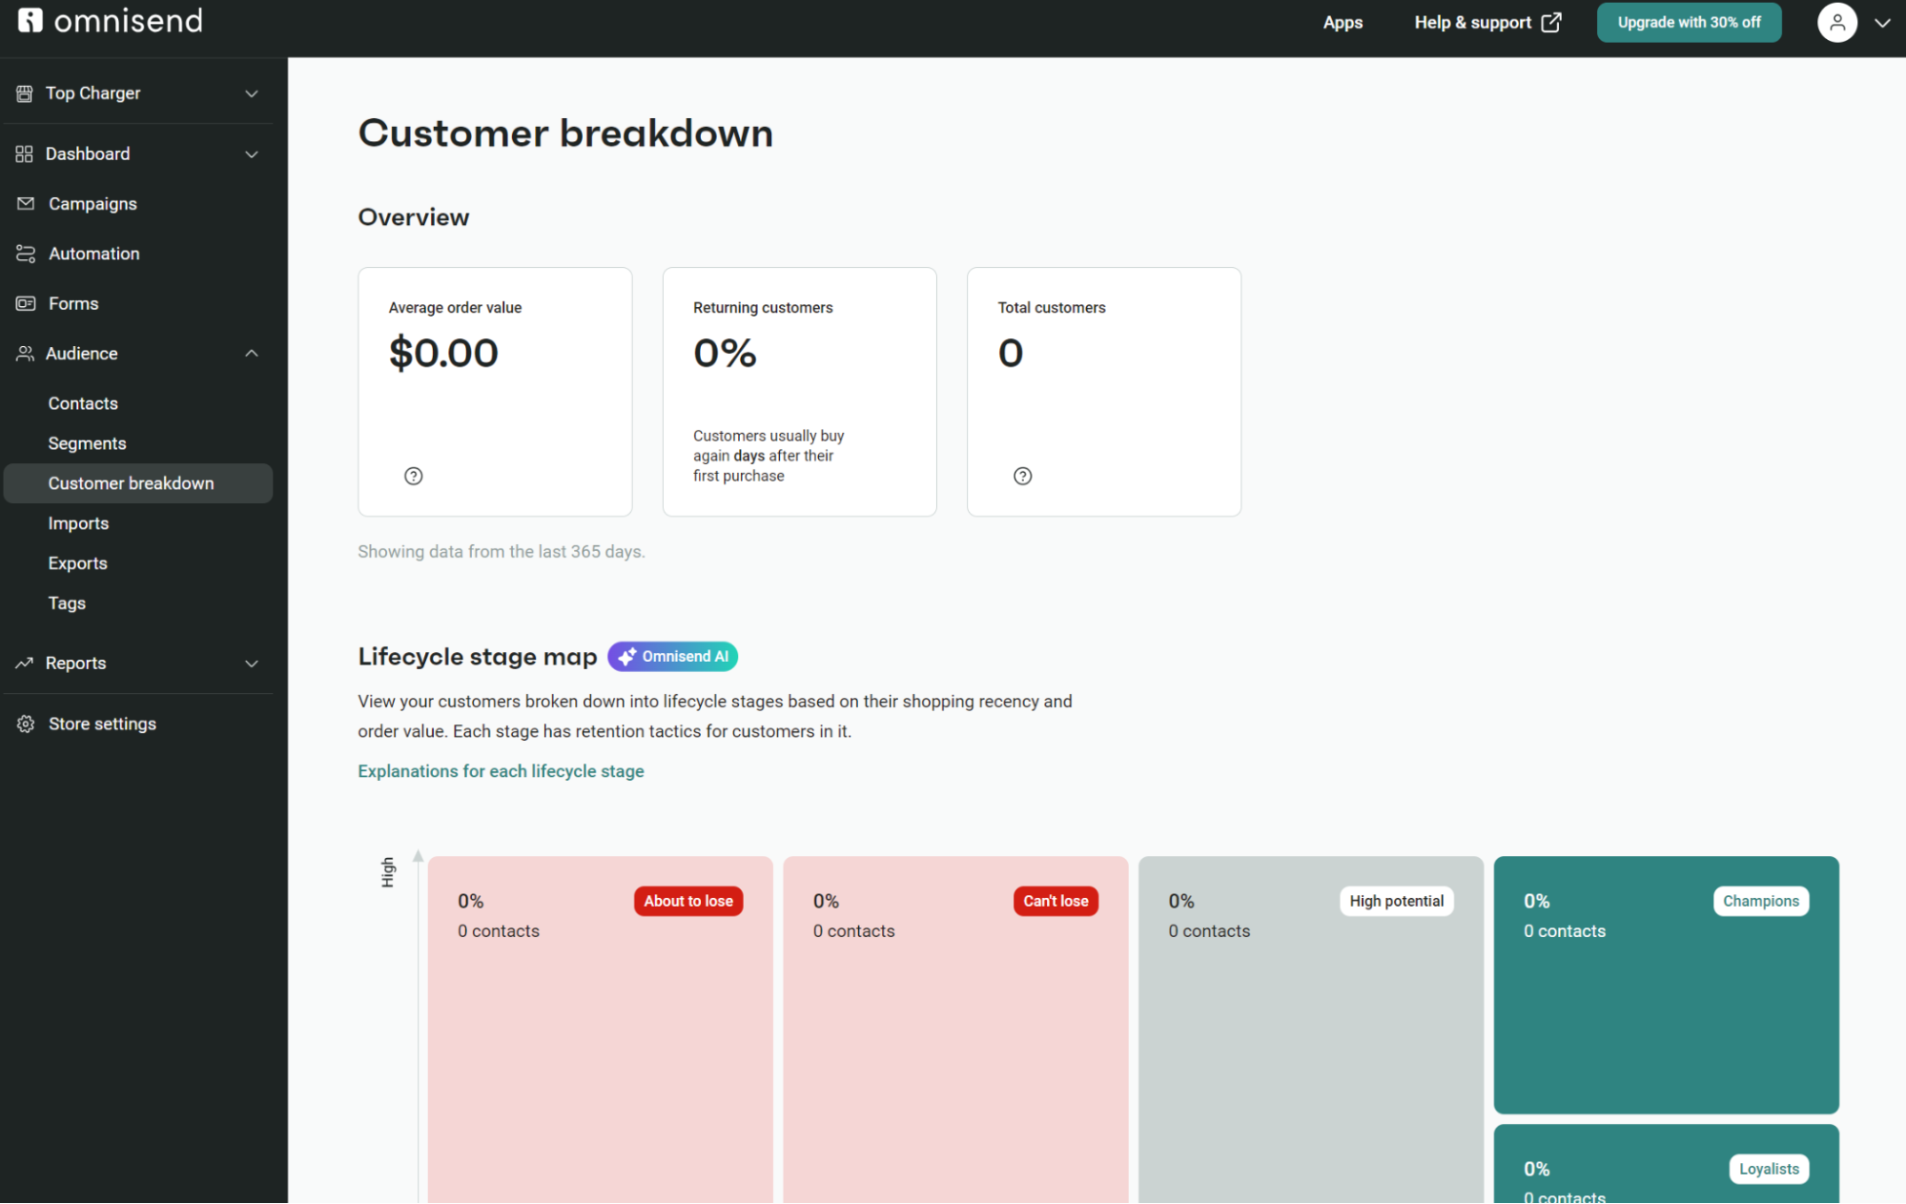Collapse the Audience section in the sidebar

pyautogui.click(x=251, y=353)
